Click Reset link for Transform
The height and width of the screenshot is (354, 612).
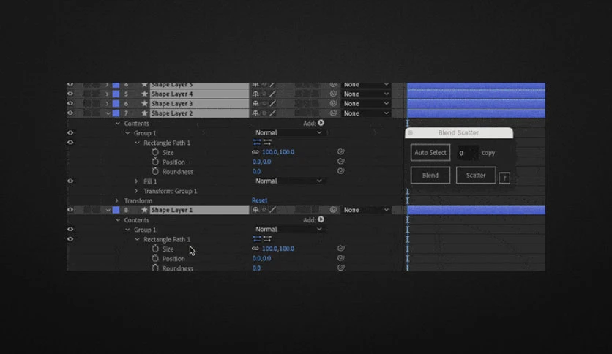pos(260,200)
